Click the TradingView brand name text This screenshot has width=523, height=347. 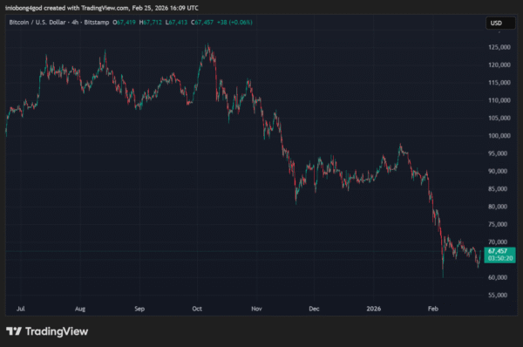click(x=57, y=331)
